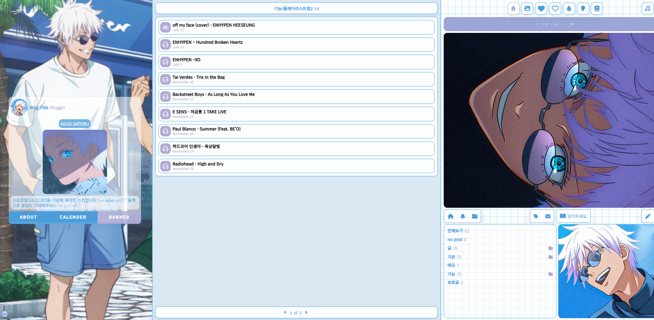Select headphone icon for Trix in the Bag
The width and height of the screenshot is (654, 320).
(166, 79)
